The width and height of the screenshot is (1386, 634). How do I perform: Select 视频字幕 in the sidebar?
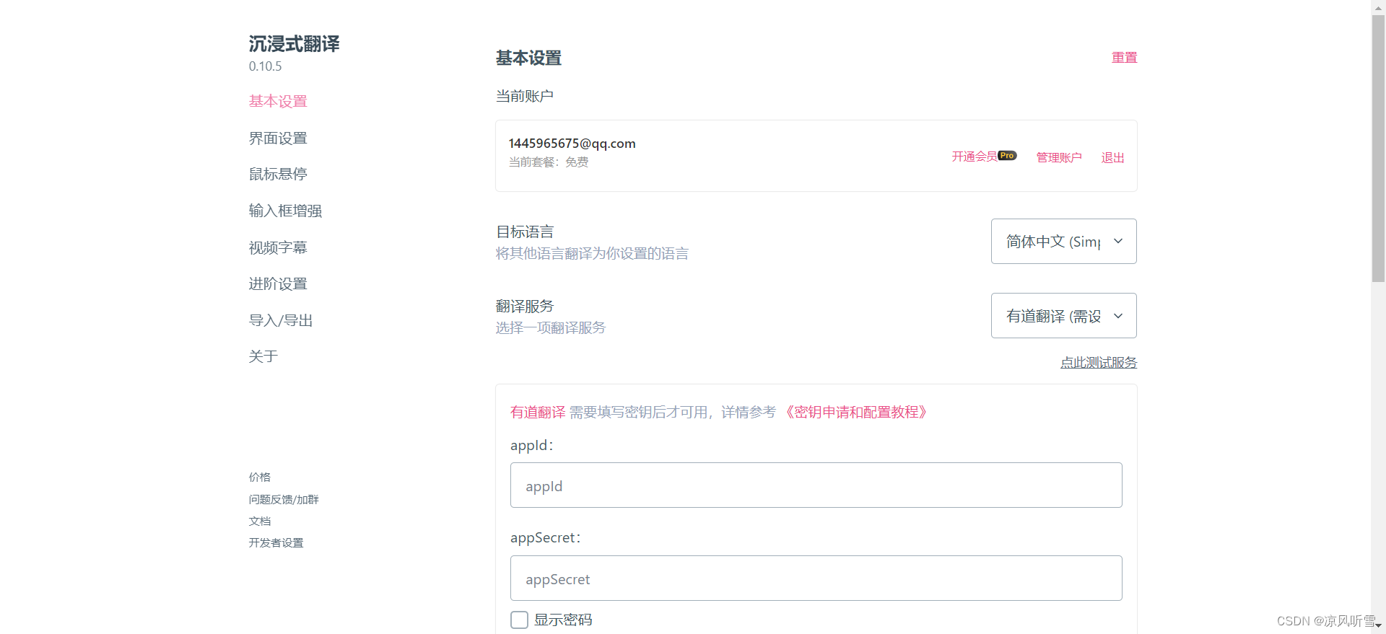point(278,248)
